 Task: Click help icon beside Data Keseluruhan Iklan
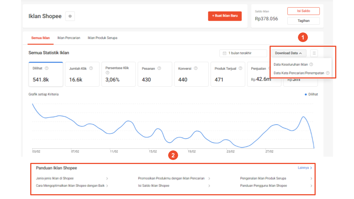click(x=311, y=64)
